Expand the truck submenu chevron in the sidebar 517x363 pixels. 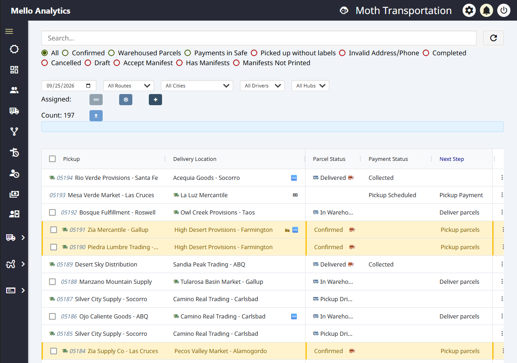tap(23, 237)
